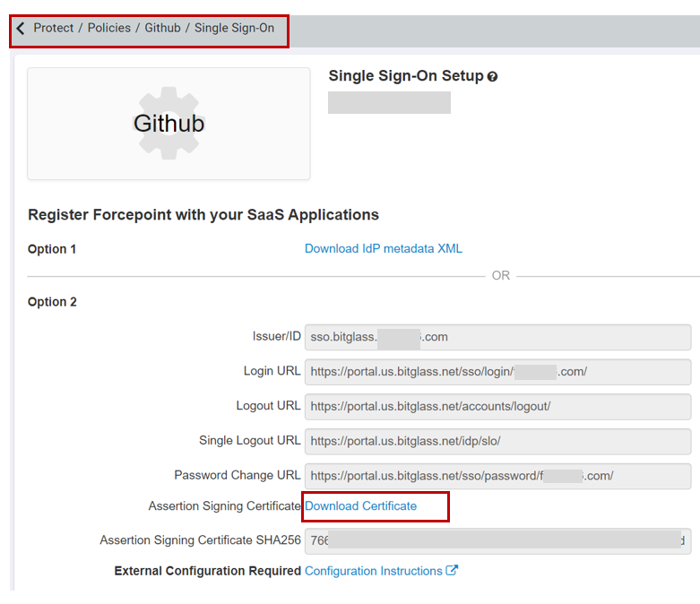700x604 pixels.
Task: Focus the Single Logout URL field
Action: pyautogui.click(x=497, y=441)
